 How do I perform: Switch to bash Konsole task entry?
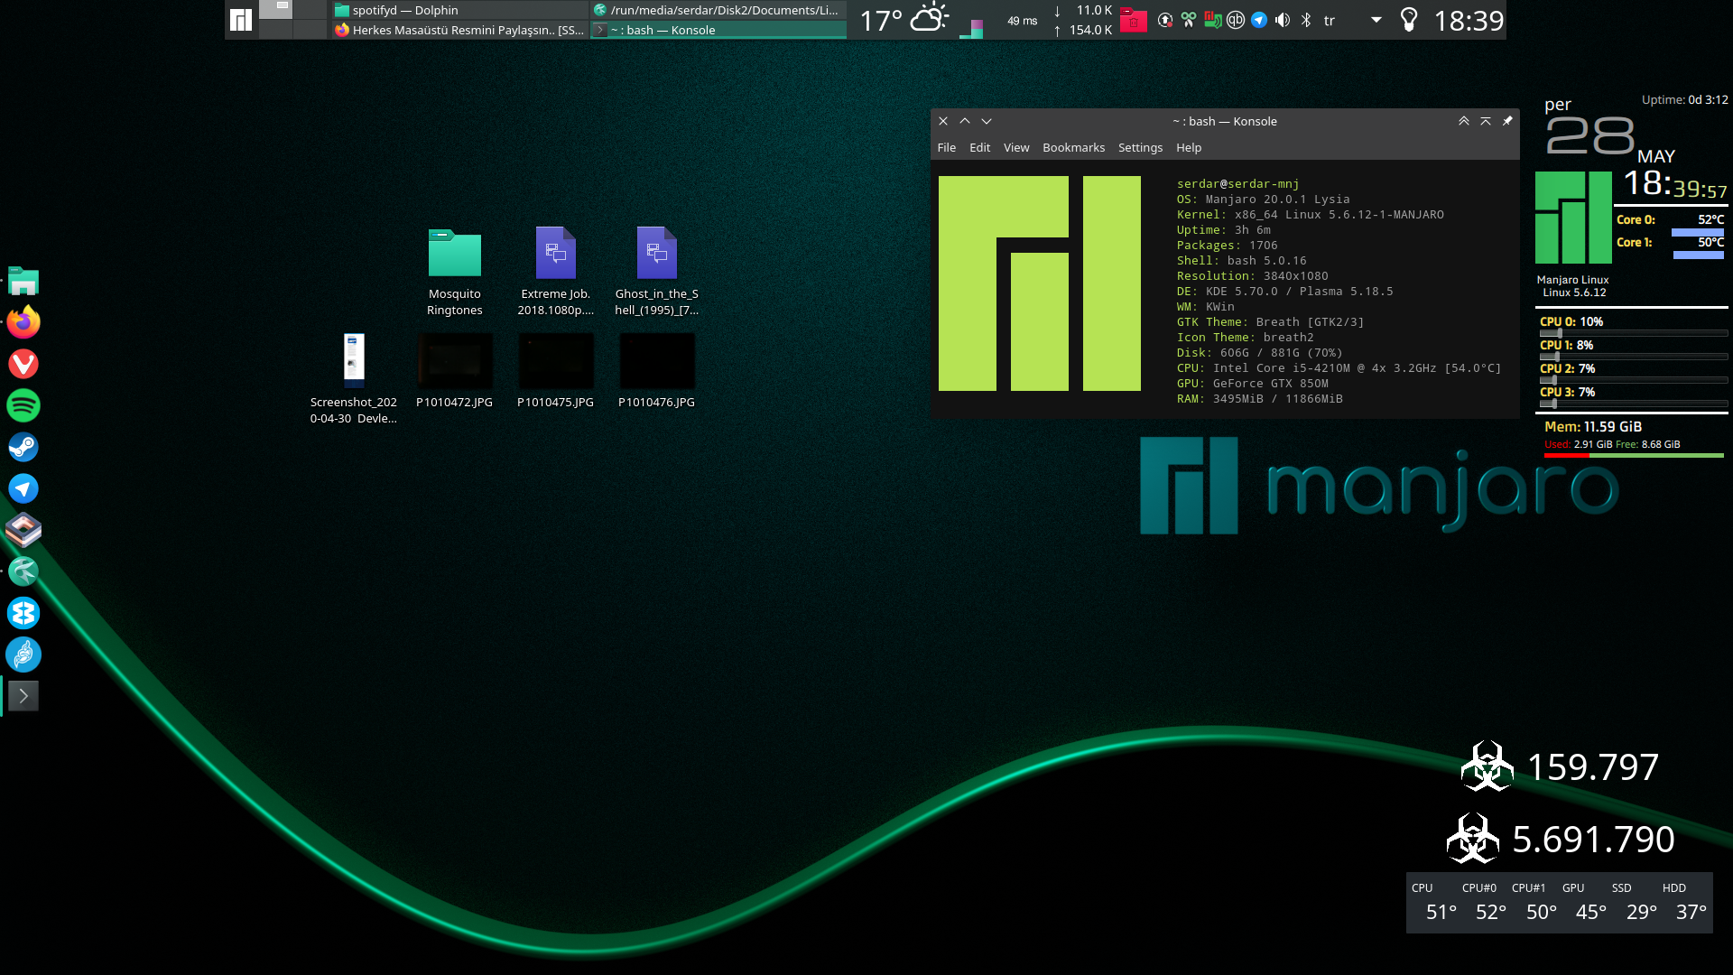click(x=718, y=30)
